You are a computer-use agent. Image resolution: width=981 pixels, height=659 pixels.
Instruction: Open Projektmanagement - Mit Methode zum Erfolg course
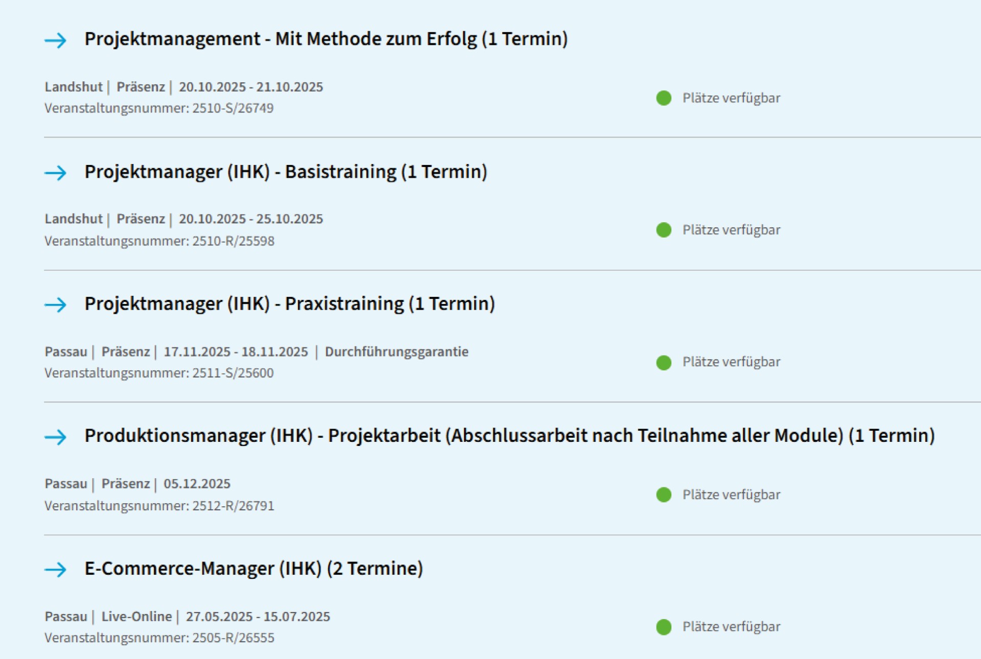(x=326, y=39)
